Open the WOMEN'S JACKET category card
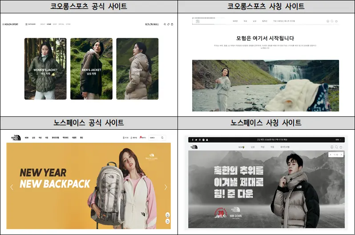 pos(45,69)
